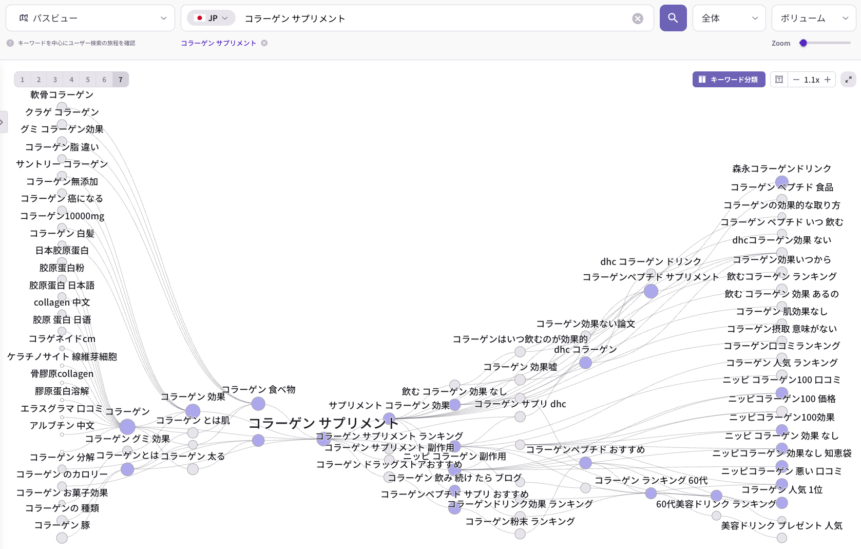Click the コラーゲン10000mg keyword label
Screen dimensions: 861x549
62,216
